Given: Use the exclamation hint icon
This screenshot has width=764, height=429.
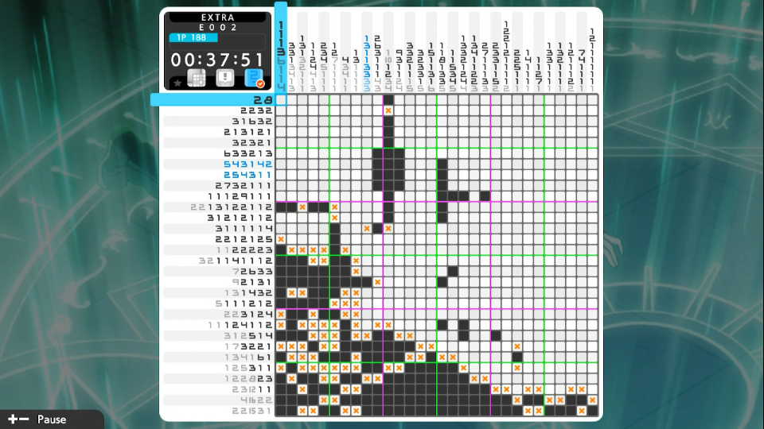Looking at the screenshot, I should pos(225,79).
